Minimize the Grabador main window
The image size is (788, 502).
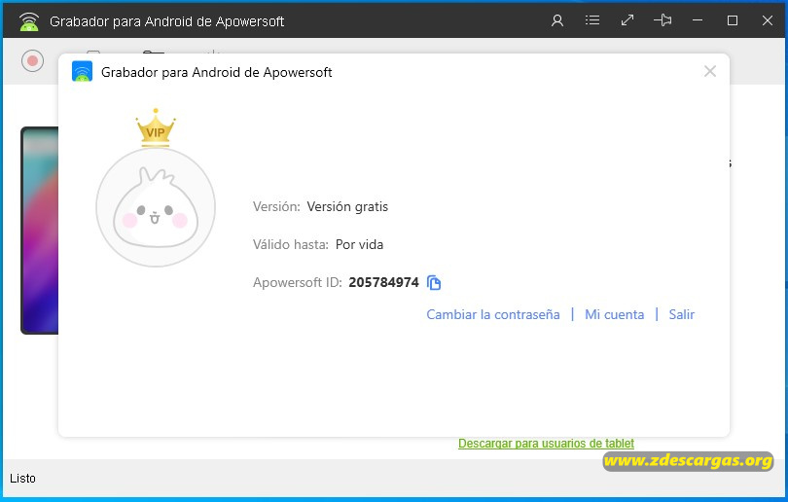pos(697,20)
